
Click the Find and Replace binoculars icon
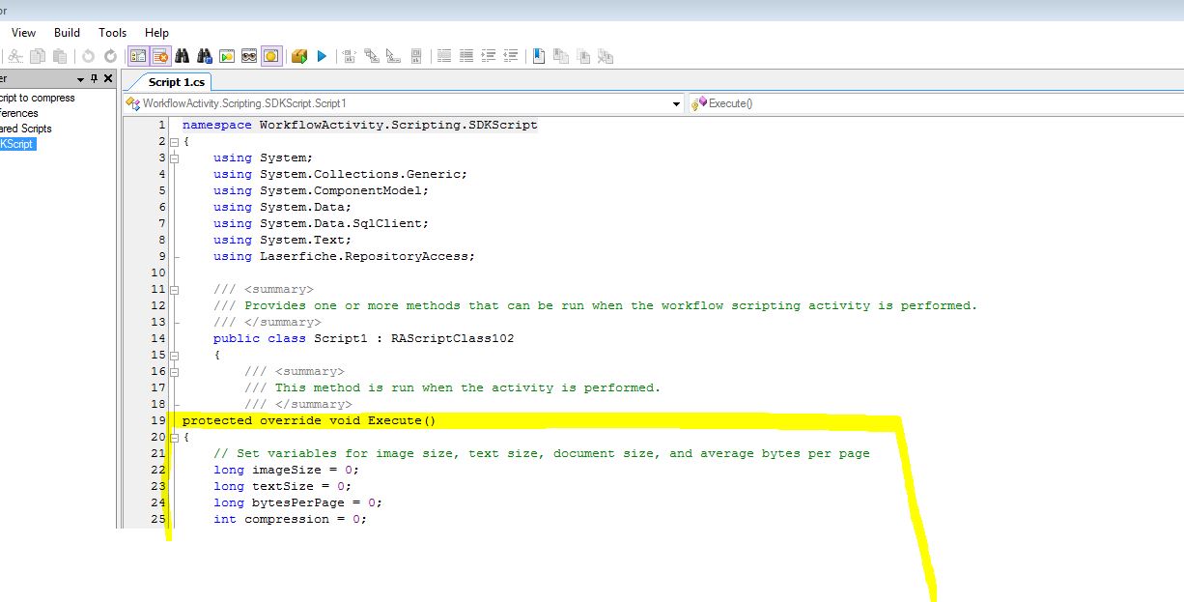click(x=205, y=56)
